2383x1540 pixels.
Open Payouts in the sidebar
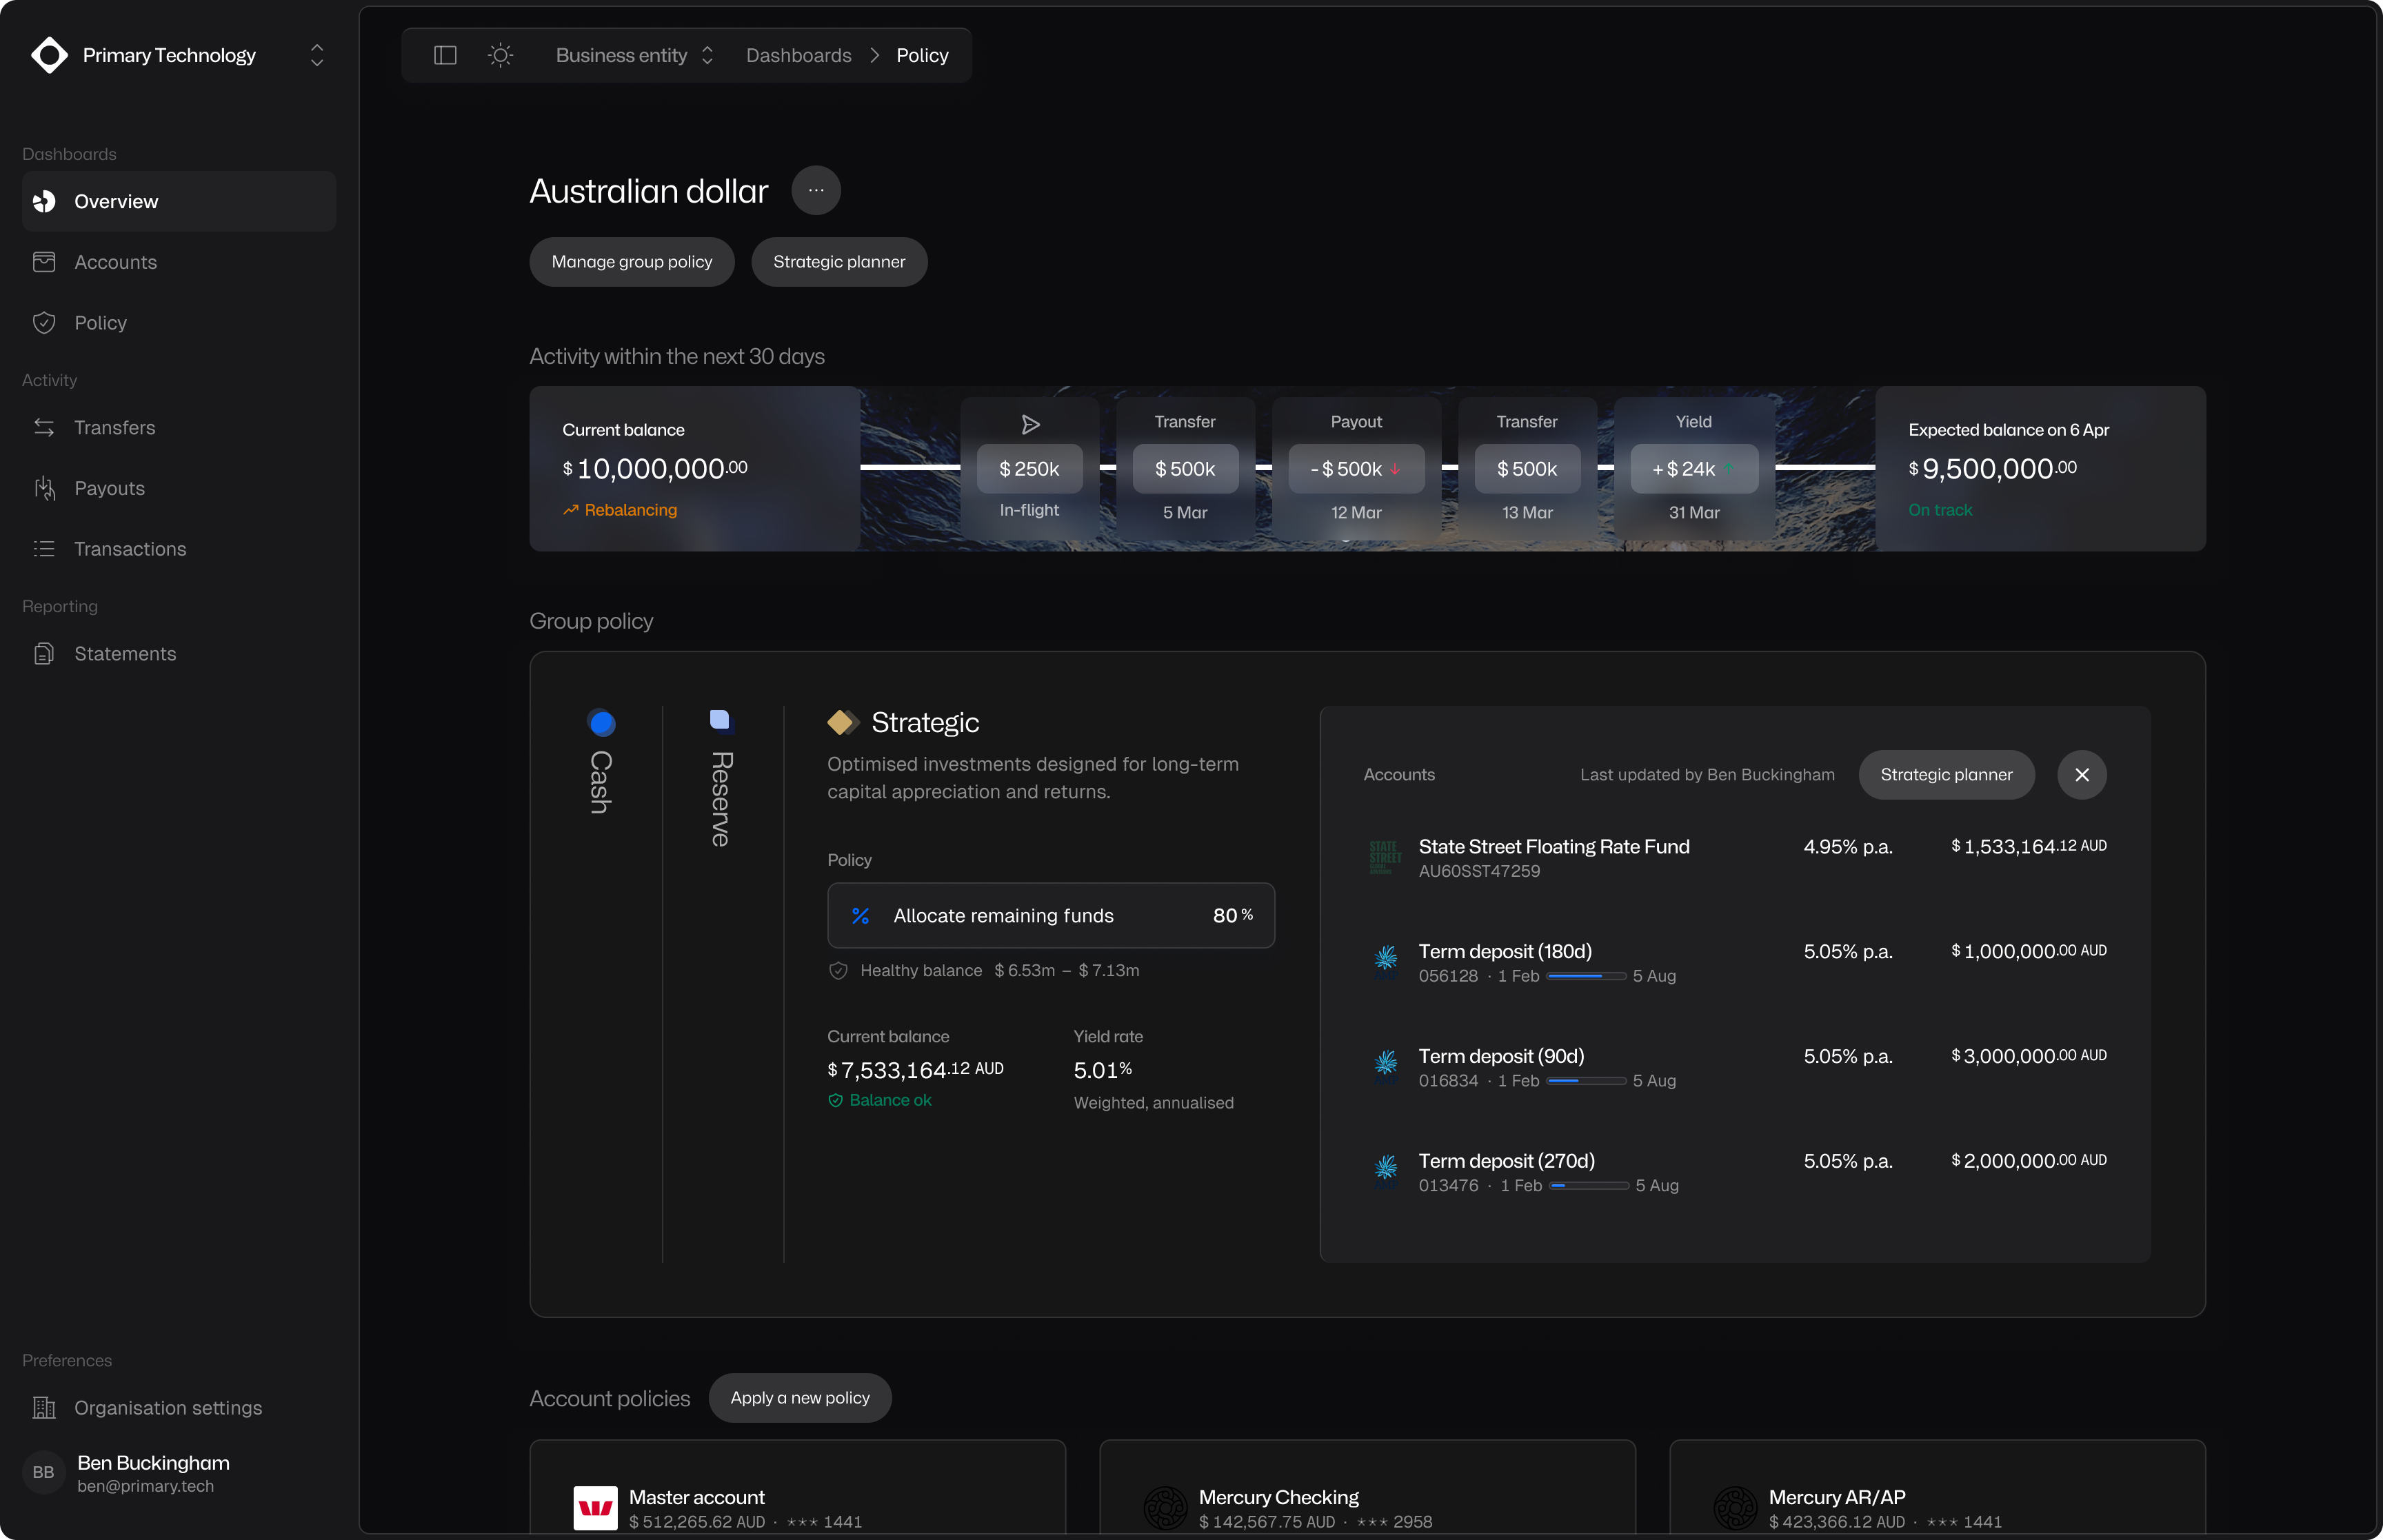point(109,488)
